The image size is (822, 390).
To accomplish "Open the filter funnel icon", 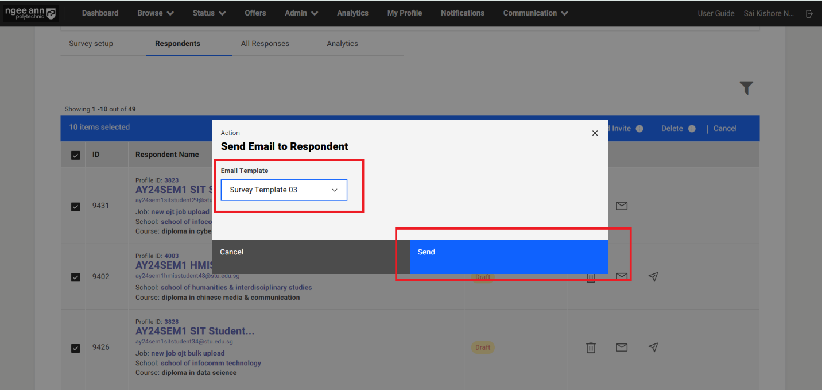I will [746, 88].
